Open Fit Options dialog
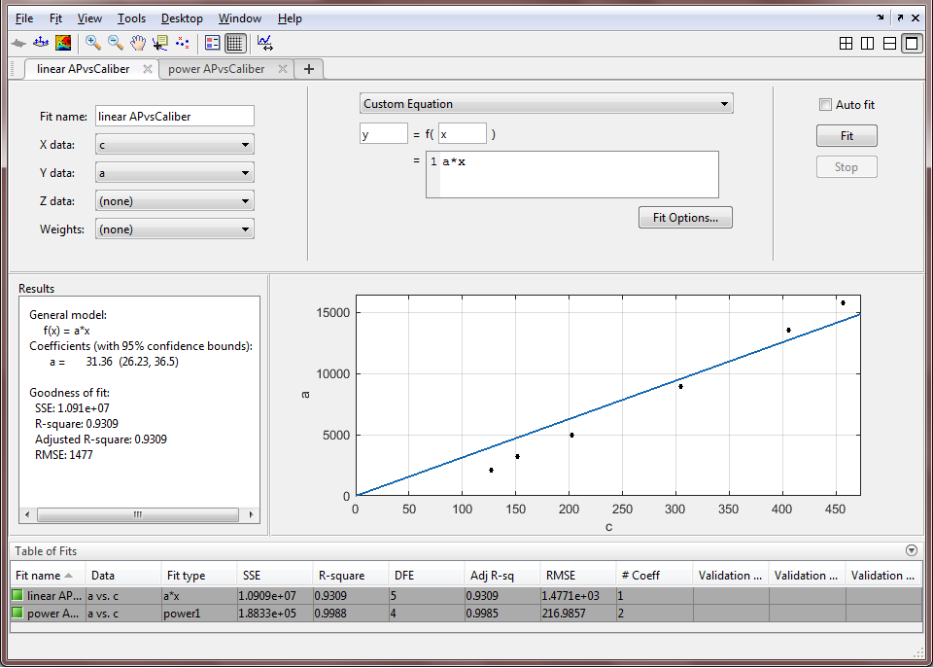The height and width of the screenshot is (668, 933). click(685, 217)
